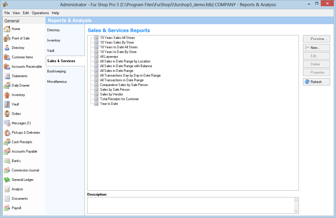Open the Vault safe icon in sidebar

tap(7, 104)
